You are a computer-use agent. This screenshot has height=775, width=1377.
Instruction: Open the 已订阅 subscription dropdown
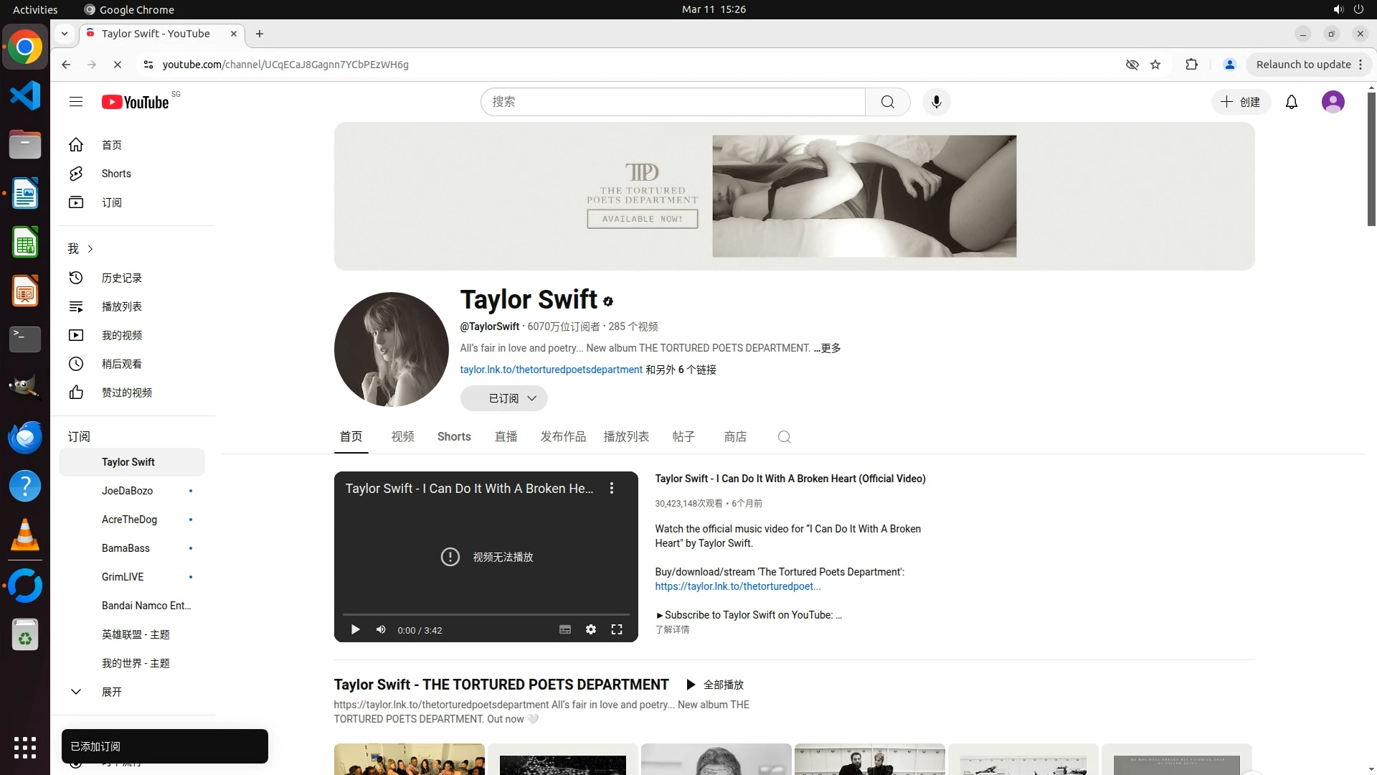pyautogui.click(x=503, y=398)
